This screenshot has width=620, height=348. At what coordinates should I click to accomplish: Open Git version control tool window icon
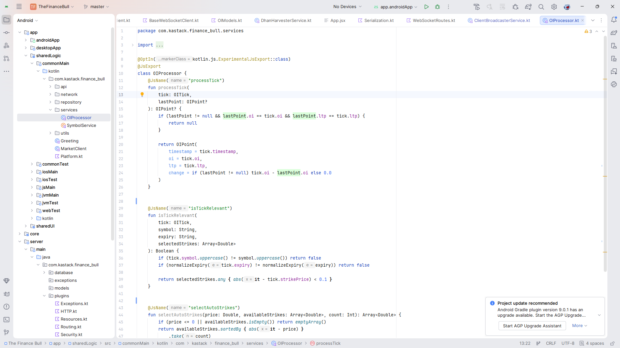coord(6,332)
